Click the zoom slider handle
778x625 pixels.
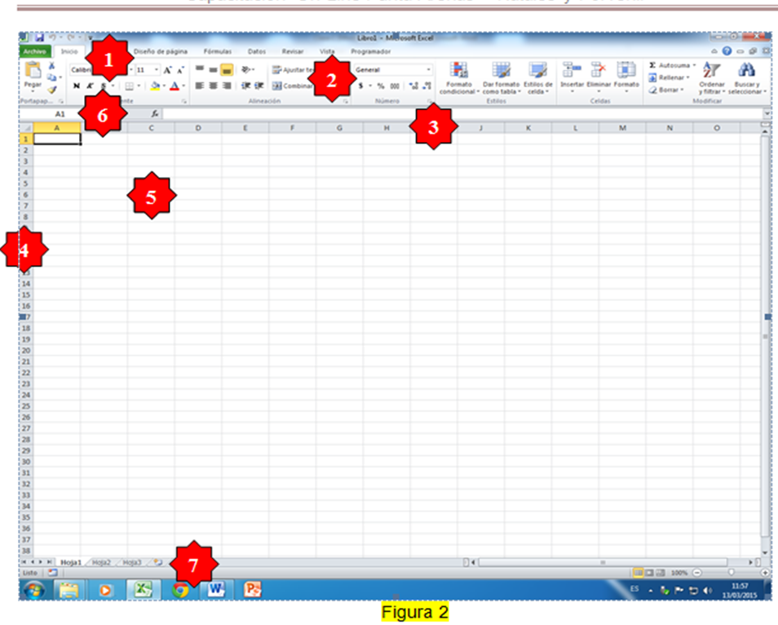click(x=731, y=573)
